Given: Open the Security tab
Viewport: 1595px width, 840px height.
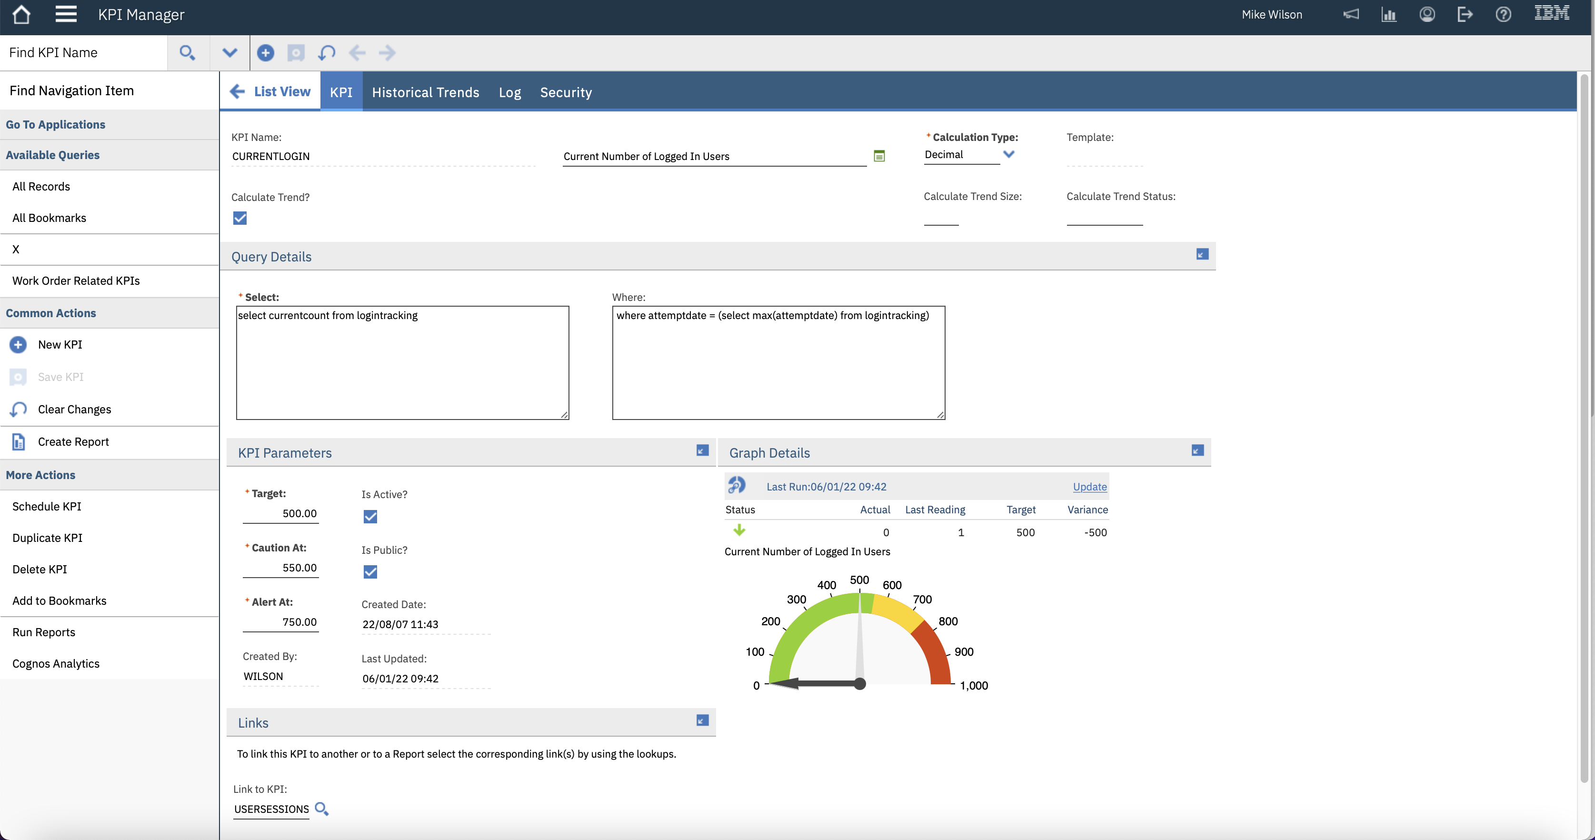Looking at the screenshot, I should click(565, 92).
